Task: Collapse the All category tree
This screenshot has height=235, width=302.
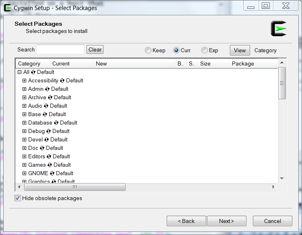Action: click(19, 72)
